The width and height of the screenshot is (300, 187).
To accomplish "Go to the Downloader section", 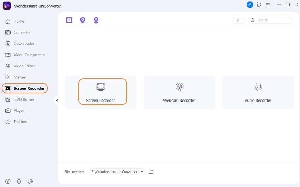I will [20, 44].
